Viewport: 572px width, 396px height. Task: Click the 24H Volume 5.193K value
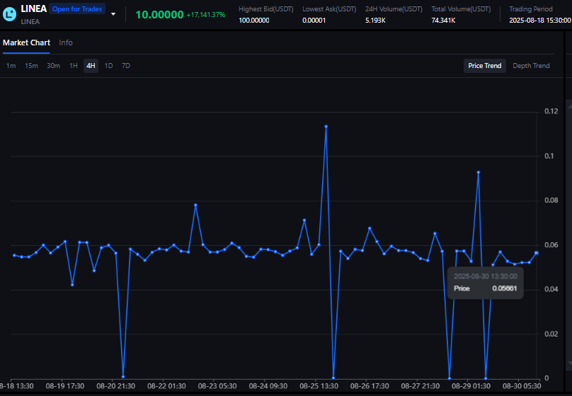pyautogui.click(x=375, y=21)
